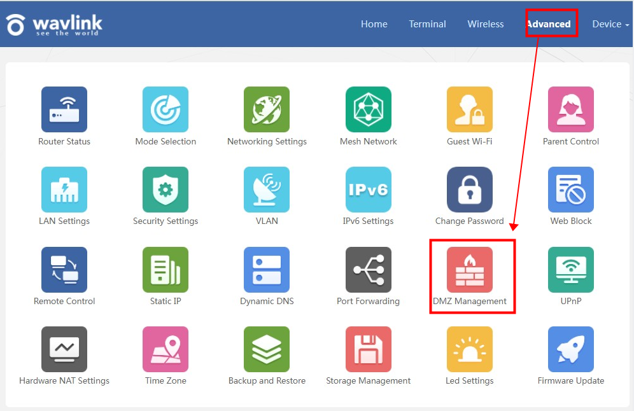The height and width of the screenshot is (411, 634).
Task: Click the IPv6 Settings text
Action: click(369, 221)
